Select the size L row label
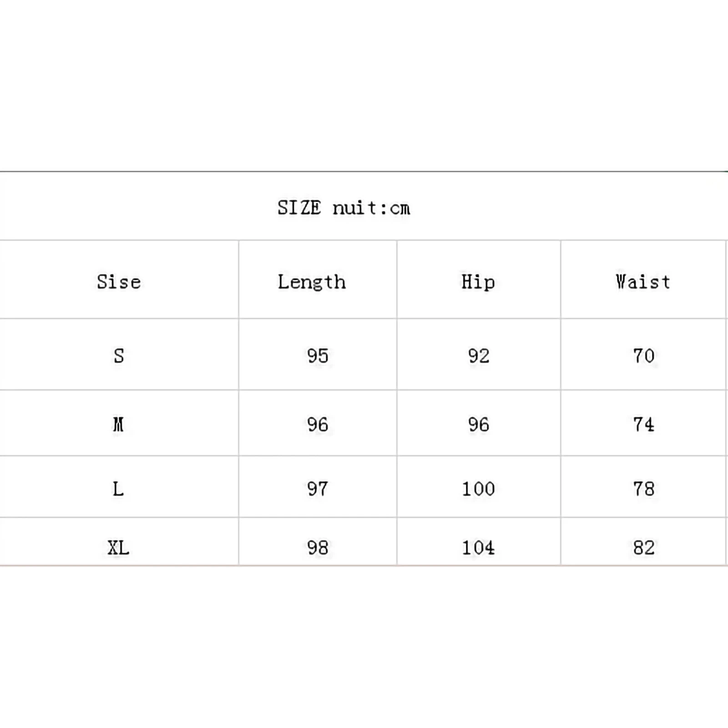 (118, 489)
